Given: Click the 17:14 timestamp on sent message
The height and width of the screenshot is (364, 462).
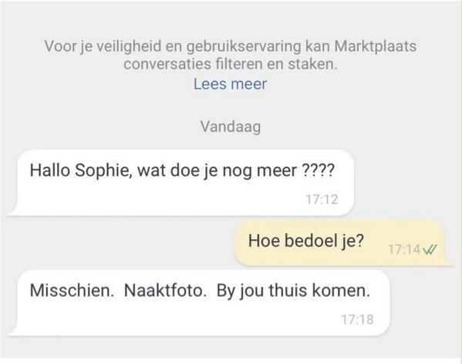Looking at the screenshot, I should click(404, 249).
